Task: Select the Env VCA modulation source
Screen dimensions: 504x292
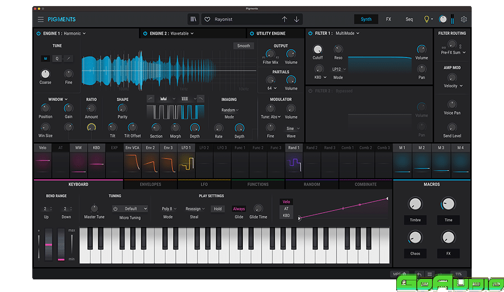Action: 132,148
